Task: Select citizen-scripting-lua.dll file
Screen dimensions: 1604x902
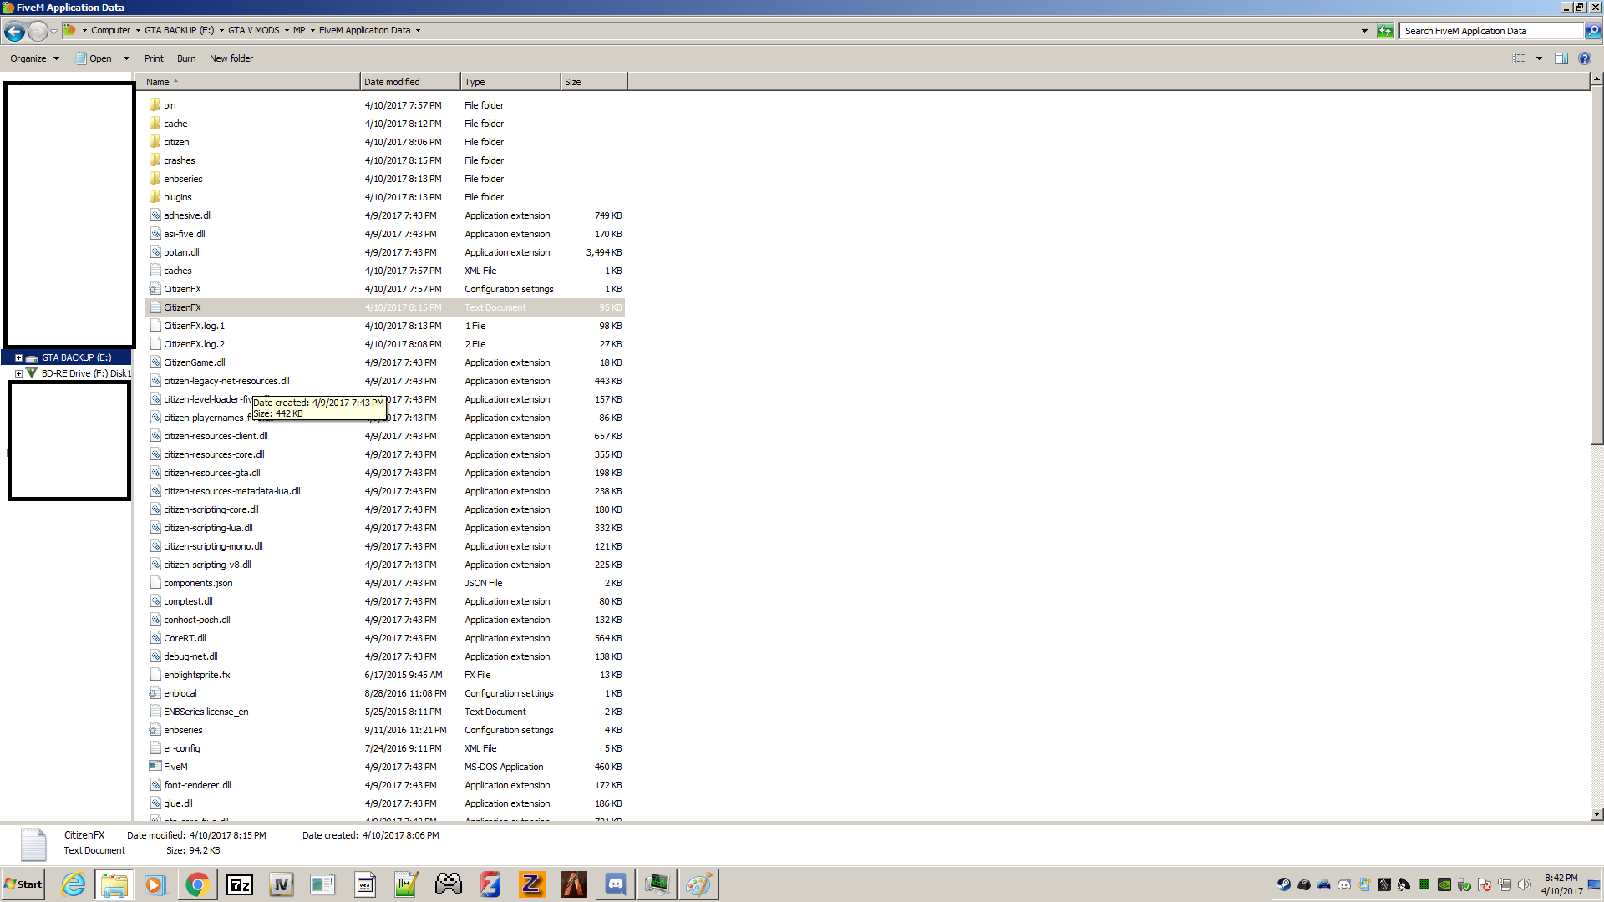Action: 208,528
